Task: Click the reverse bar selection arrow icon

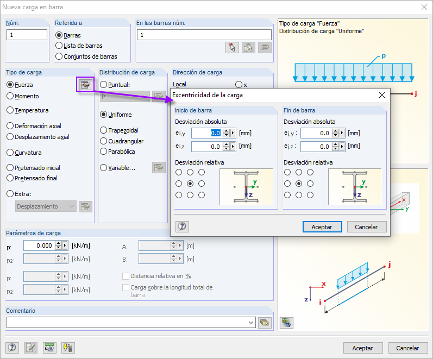Action: click(265, 47)
